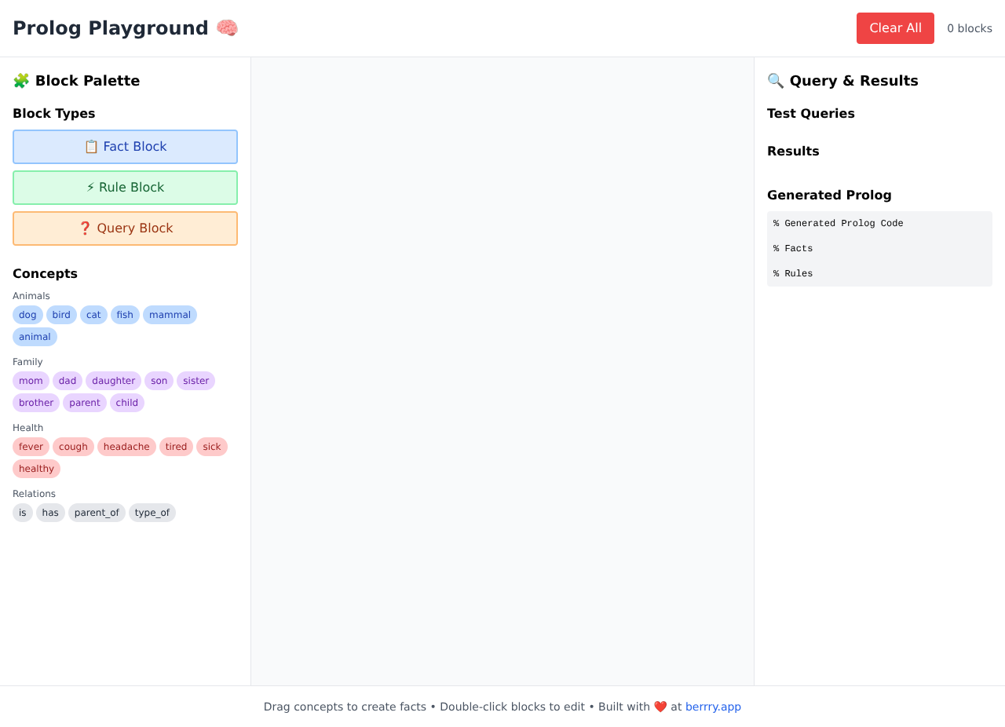Viewport: 1005px width, 727px height.
Task: Select the Rule Block button
Action: (x=125, y=188)
